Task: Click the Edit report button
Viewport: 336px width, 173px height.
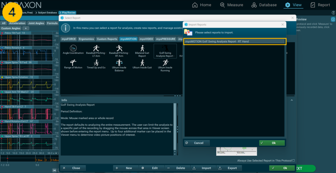Action: coord(152,168)
